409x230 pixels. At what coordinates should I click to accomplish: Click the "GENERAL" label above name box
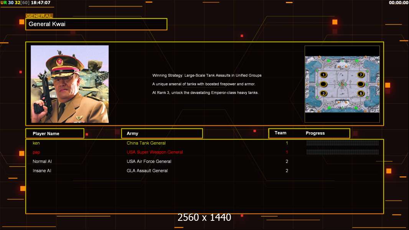tap(39, 16)
